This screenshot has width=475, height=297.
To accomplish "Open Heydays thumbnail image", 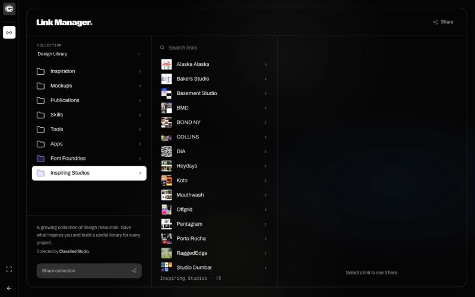I will click(166, 166).
